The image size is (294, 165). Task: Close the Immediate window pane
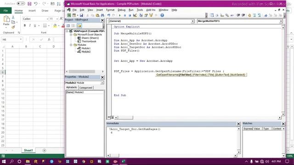point(238,124)
